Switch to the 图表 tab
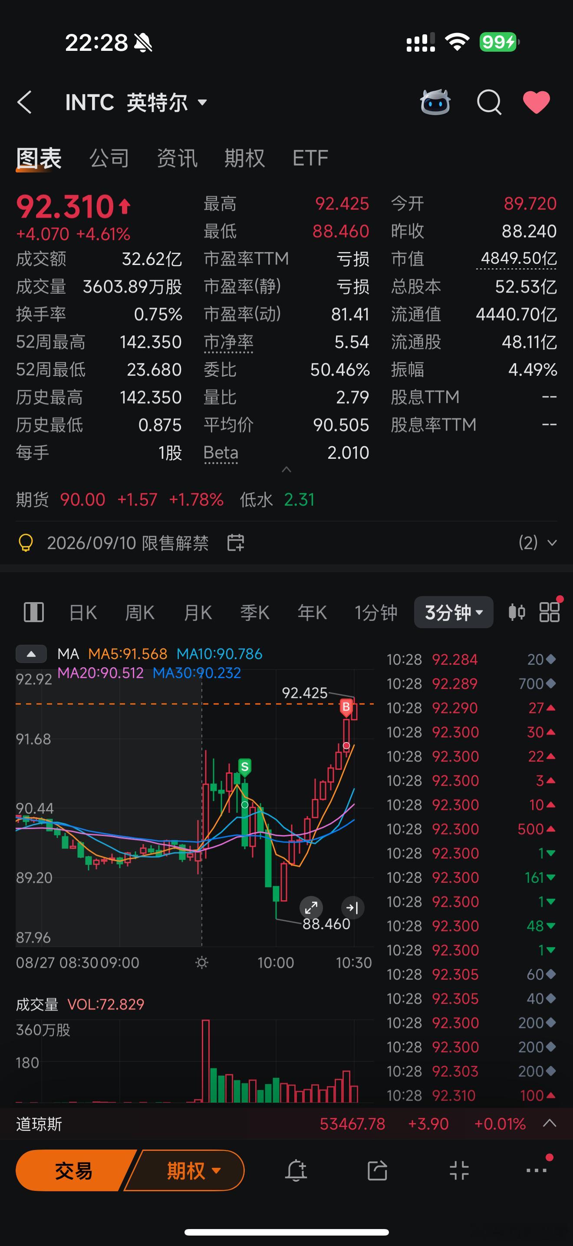 point(39,159)
